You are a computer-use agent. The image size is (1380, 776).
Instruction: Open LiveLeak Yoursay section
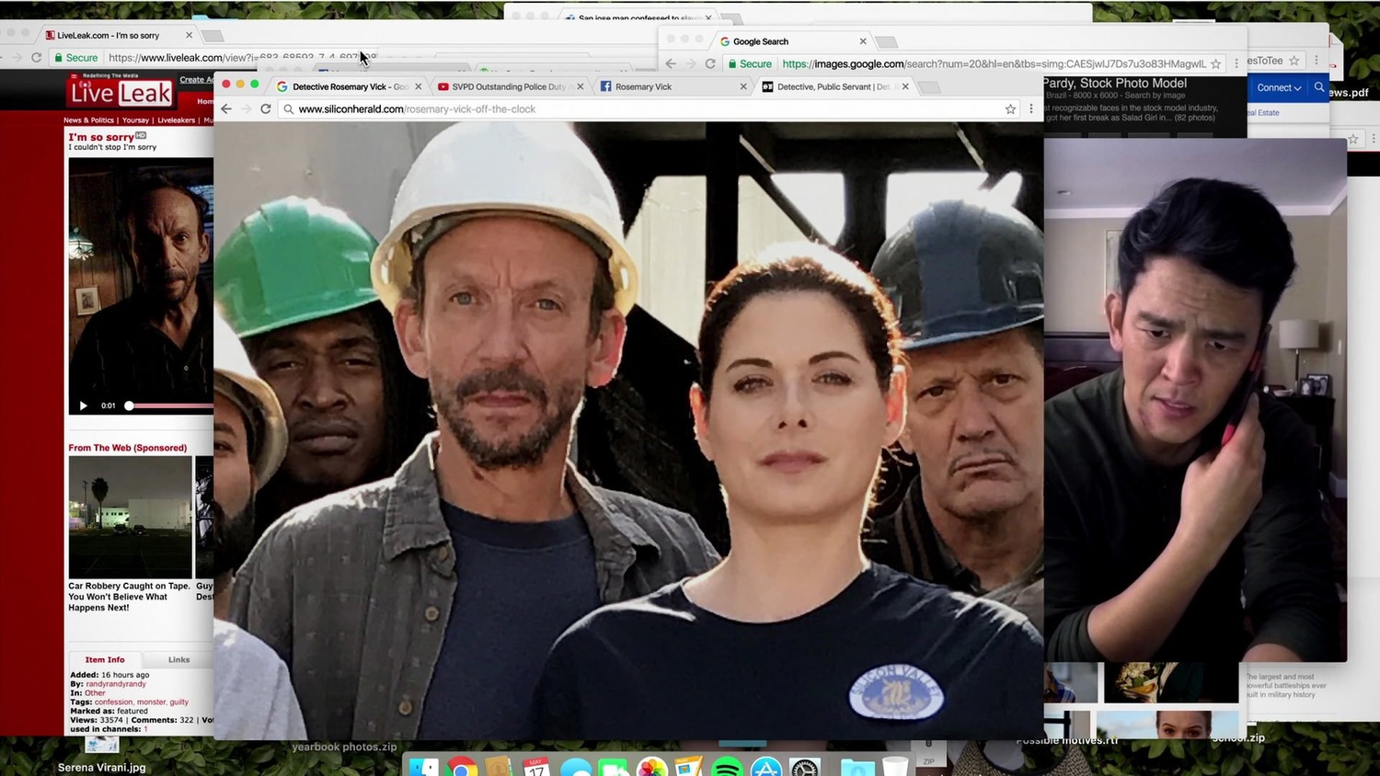[x=135, y=120]
